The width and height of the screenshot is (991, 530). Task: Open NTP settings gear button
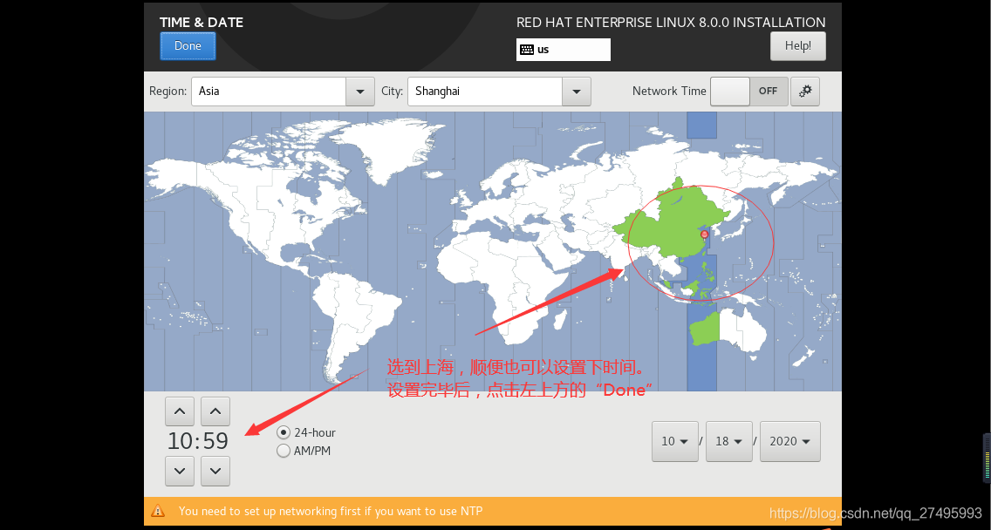[x=805, y=92]
